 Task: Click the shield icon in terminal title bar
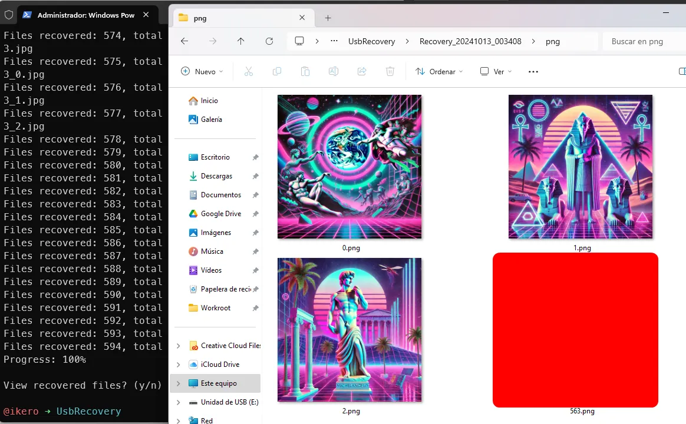tap(9, 15)
